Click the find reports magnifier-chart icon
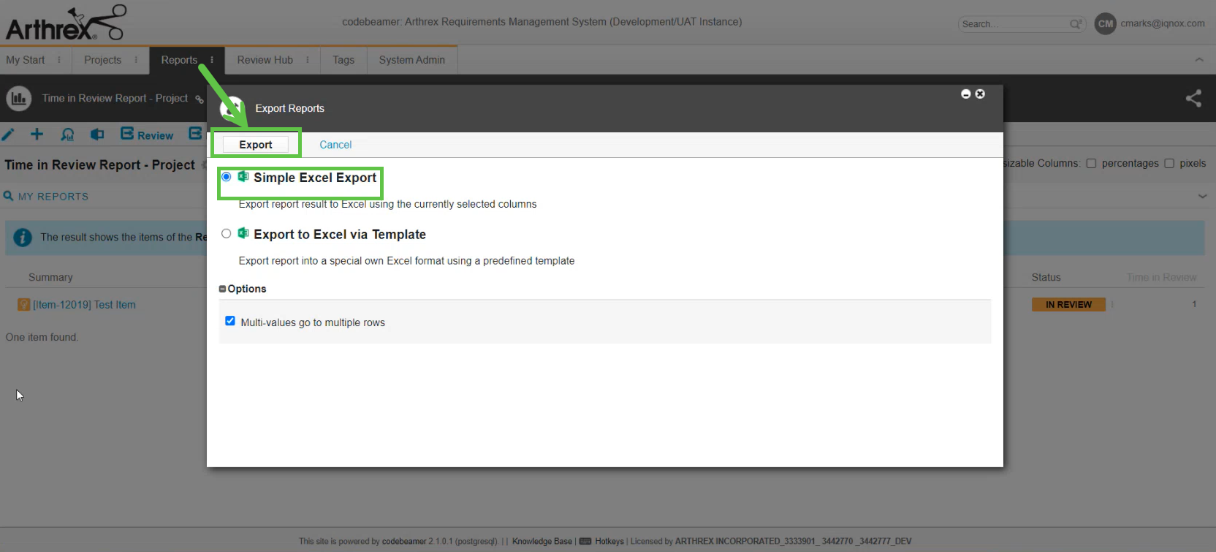The image size is (1216, 552). [x=67, y=135]
